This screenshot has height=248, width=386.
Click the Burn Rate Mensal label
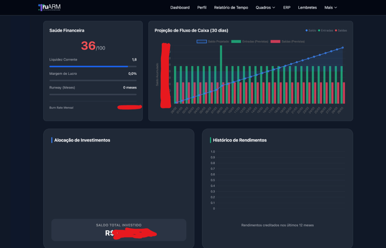coord(61,108)
